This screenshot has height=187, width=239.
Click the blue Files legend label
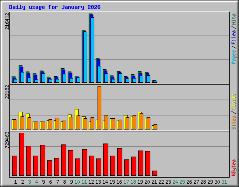tap(233, 37)
